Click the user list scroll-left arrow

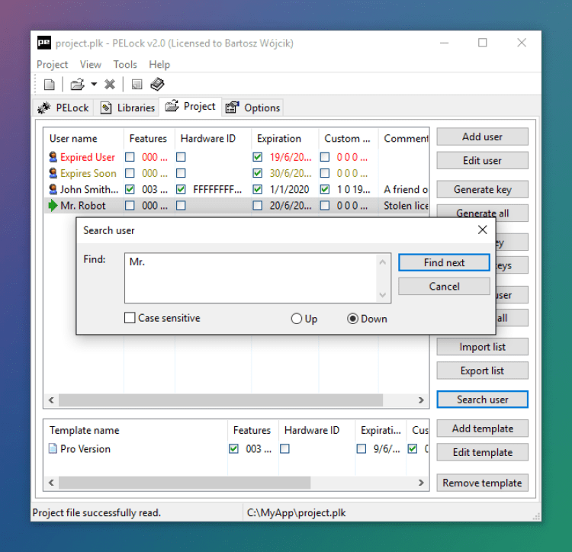(x=51, y=400)
